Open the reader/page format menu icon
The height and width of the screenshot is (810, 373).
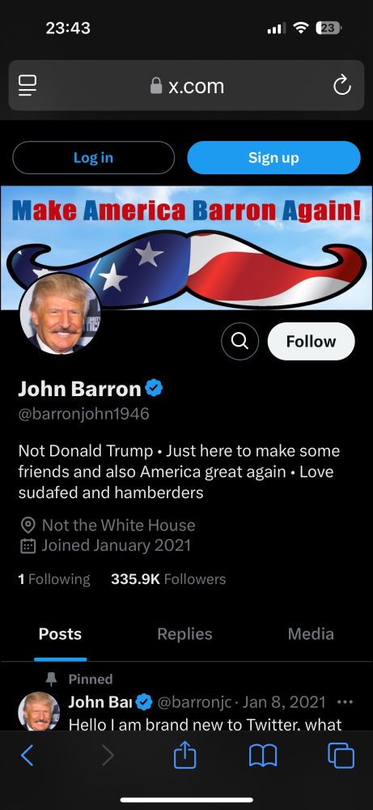(28, 86)
